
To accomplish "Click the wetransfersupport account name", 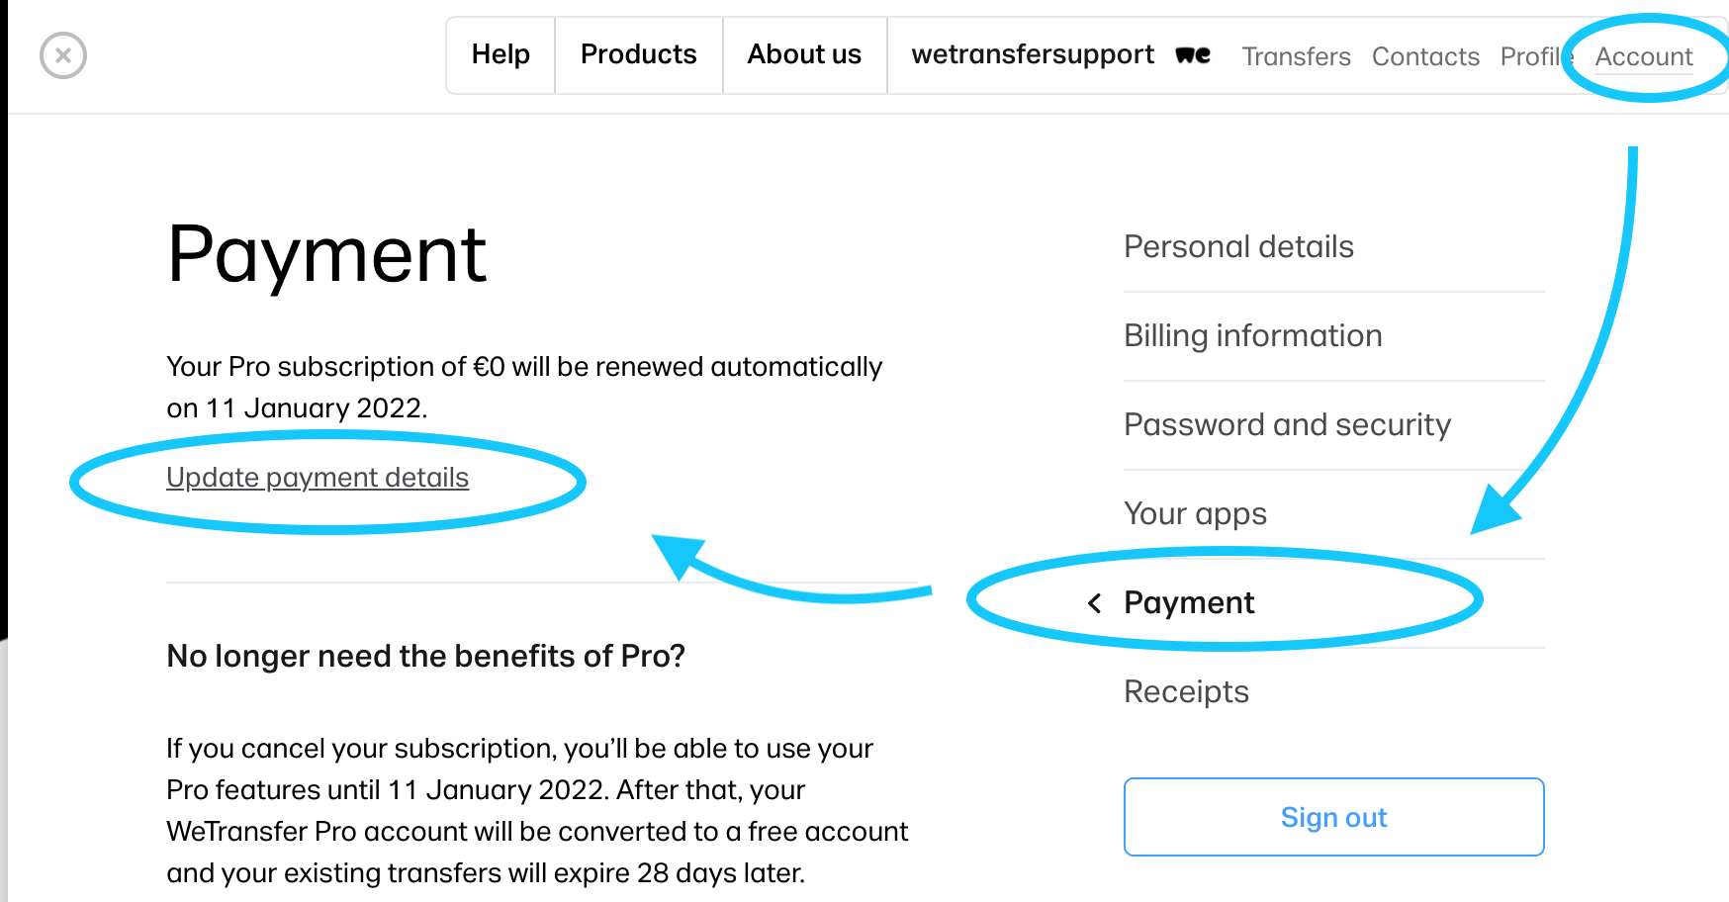I will (1033, 55).
